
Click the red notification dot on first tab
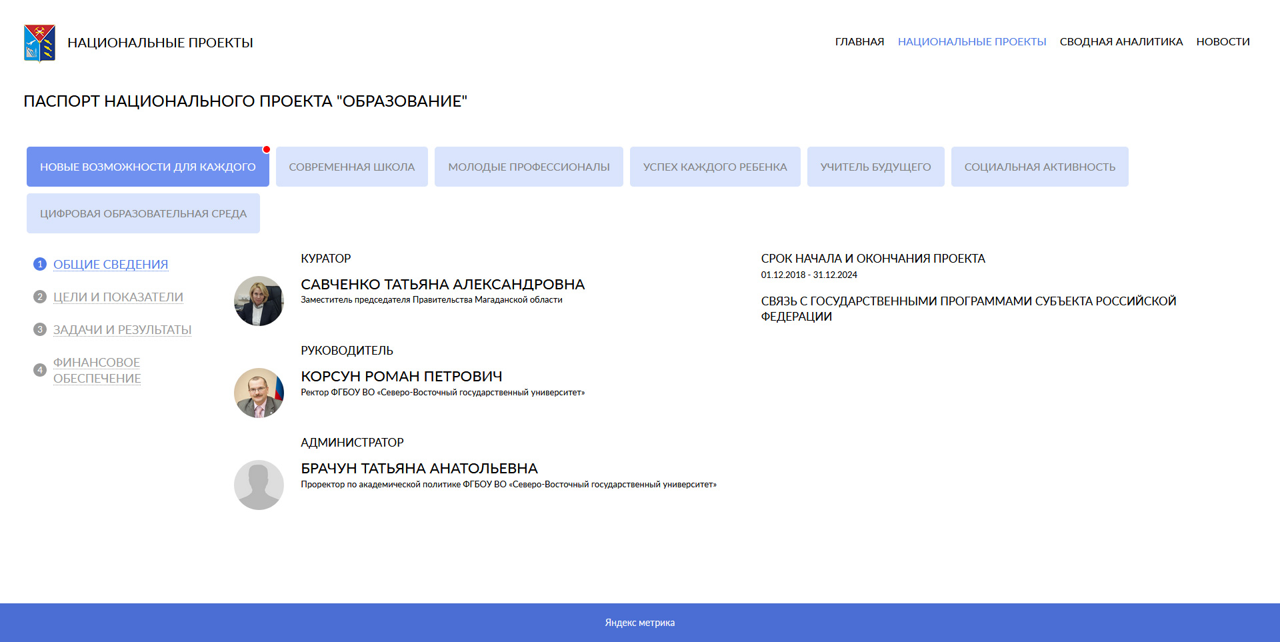click(x=267, y=149)
